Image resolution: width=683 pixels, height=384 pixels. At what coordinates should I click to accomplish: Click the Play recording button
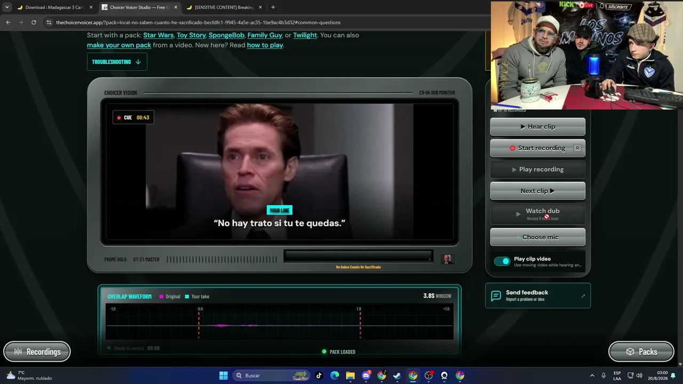click(538, 170)
